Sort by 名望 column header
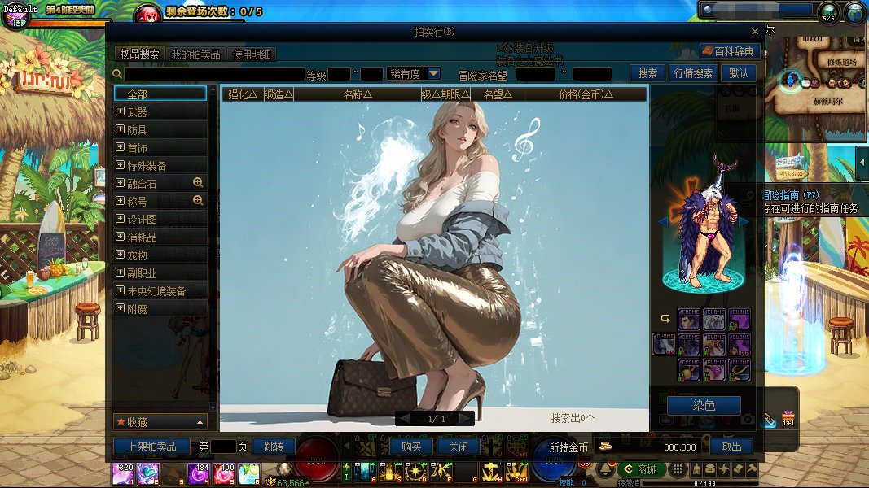The height and width of the screenshot is (488, 869). 498,94
